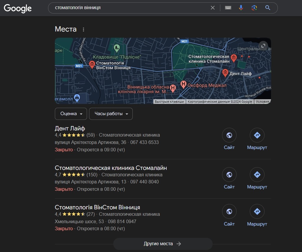Click the Кладовище Підлісне park marker

point(117,48)
